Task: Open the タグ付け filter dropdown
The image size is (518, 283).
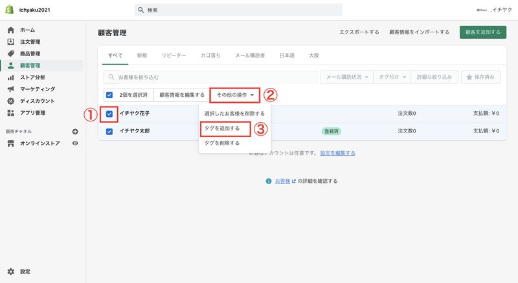Action: coord(392,77)
